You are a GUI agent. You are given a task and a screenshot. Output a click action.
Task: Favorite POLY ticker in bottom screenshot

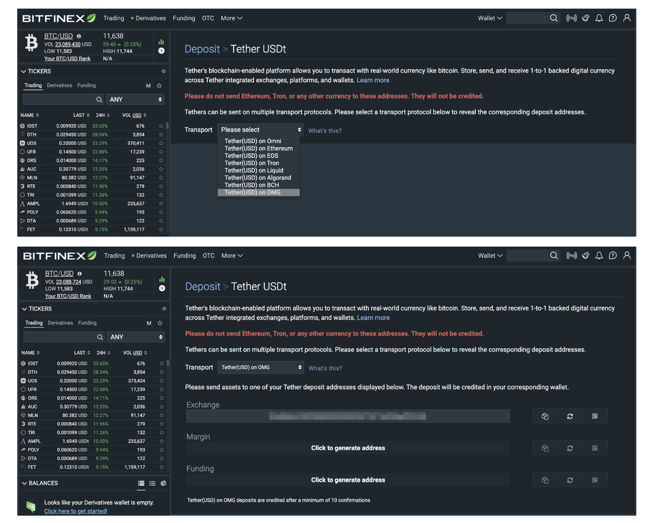click(162, 450)
